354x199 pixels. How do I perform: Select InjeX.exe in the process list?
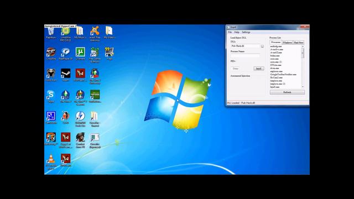[x=275, y=87]
